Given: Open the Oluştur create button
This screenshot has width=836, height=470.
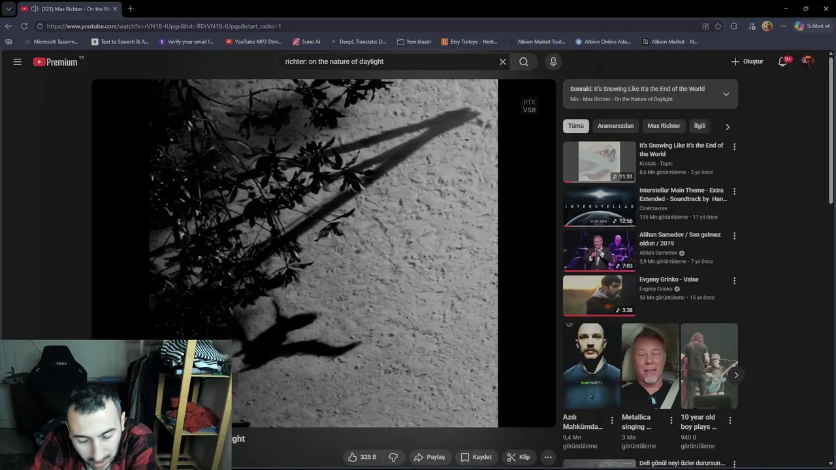Looking at the screenshot, I should pyautogui.click(x=747, y=61).
